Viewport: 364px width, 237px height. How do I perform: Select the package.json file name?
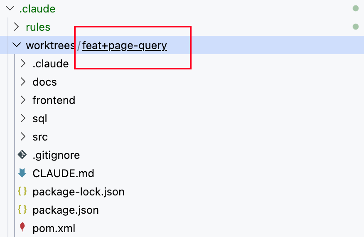(66, 210)
